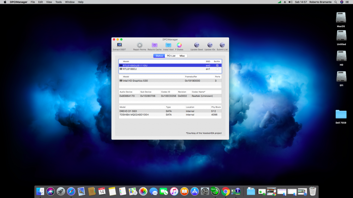Toggle Builtin checkbox for RTL8168GU/8111GU
Viewport: 353px width, 198px height.
point(217,65)
